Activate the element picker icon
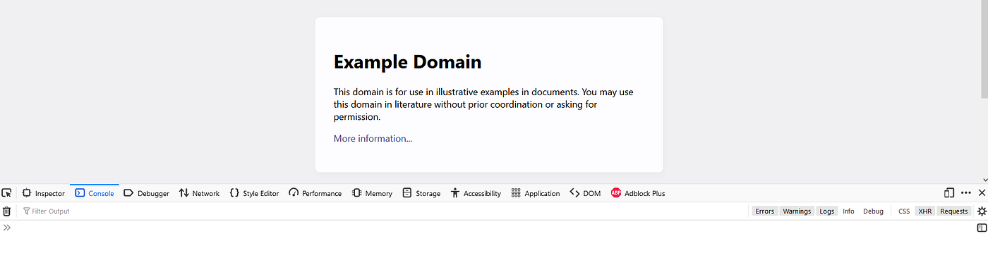This screenshot has width=988, height=270. (x=6, y=193)
